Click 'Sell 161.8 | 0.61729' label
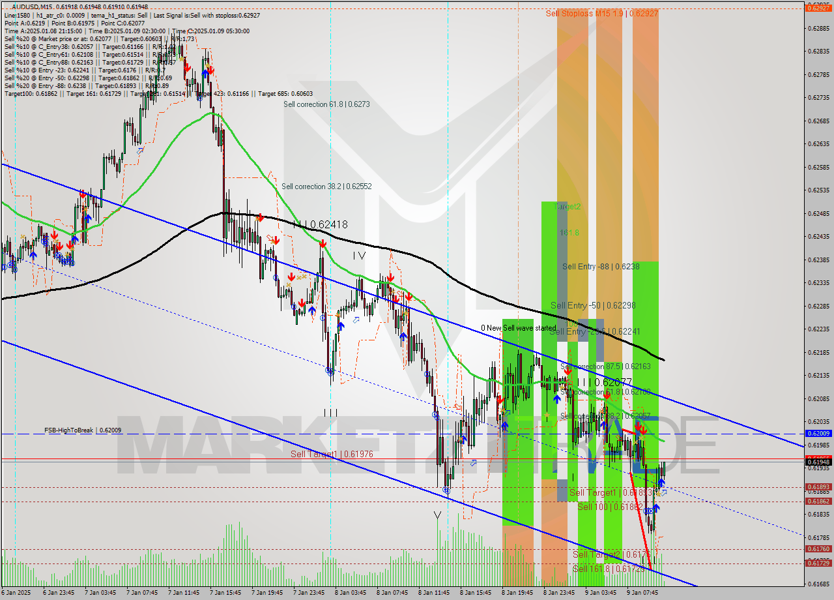834x600 pixels. pyautogui.click(x=609, y=569)
